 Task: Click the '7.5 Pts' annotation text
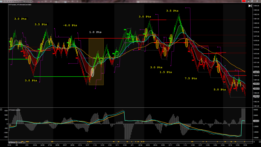pyautogui.click(x=191, y=79)
